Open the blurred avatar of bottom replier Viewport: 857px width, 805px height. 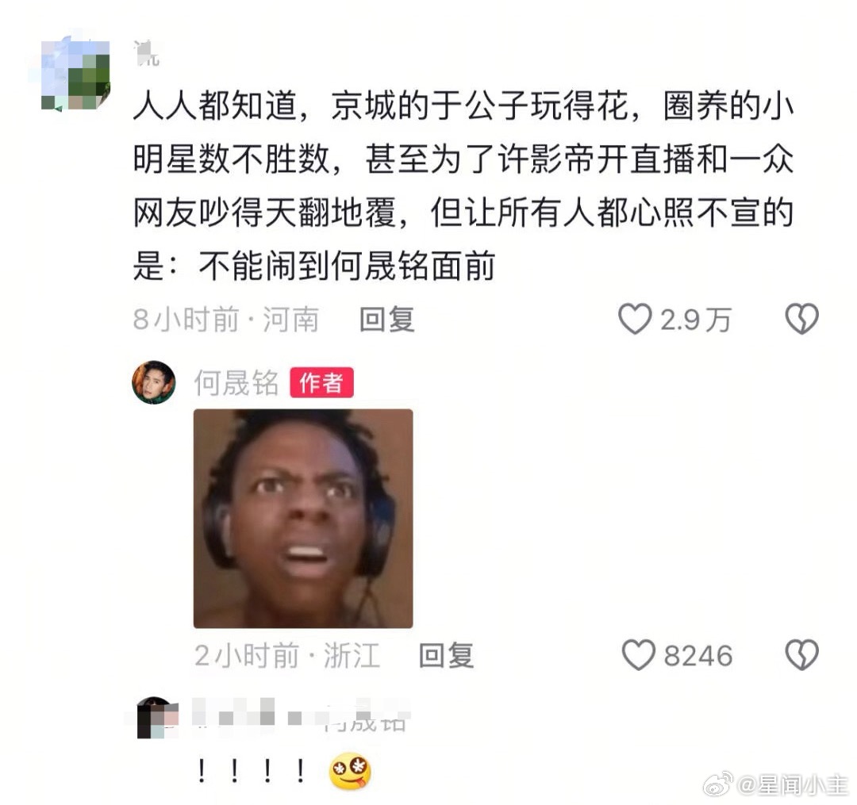tap(157, 718)
